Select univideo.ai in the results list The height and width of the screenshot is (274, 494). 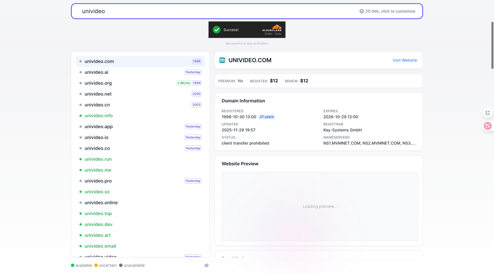140,72
